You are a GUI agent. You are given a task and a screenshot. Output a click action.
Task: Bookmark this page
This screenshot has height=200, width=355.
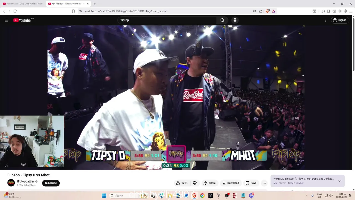pyautogui.click(x=73, y=11)
